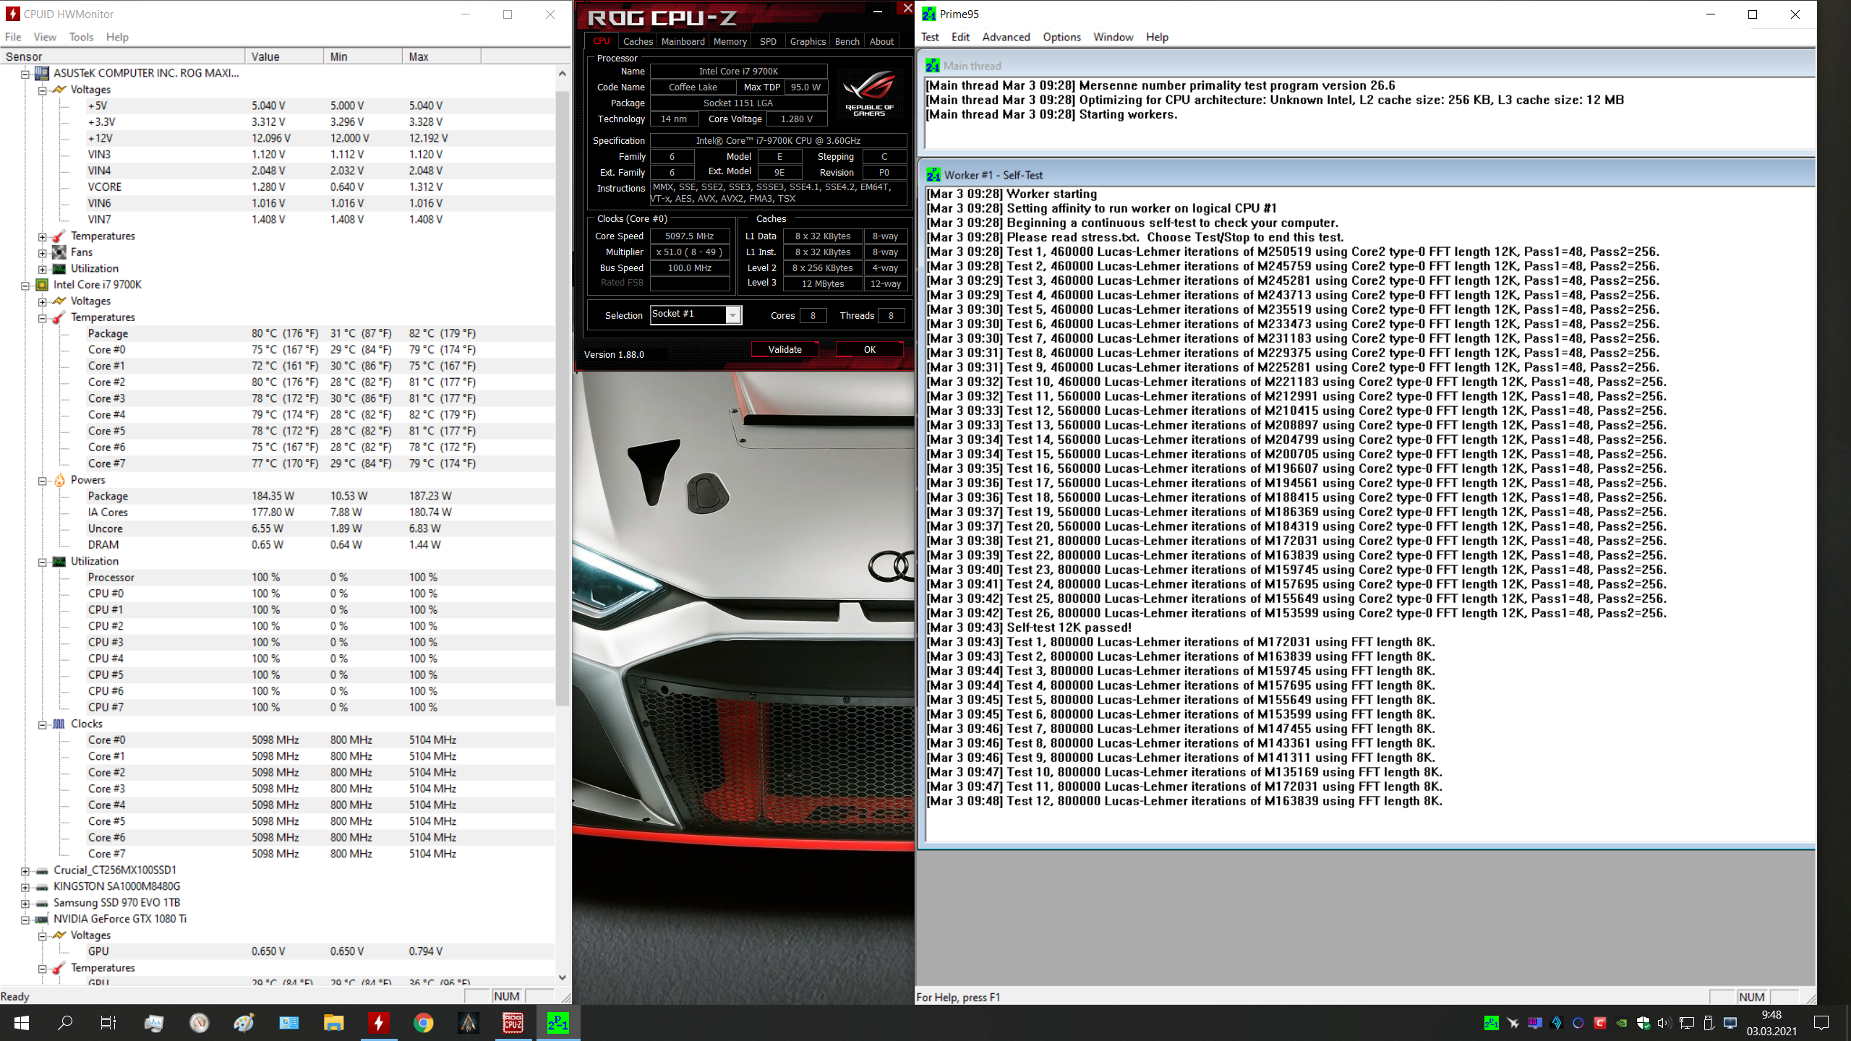1851x1041 pixels.
Task: Click HWMonitor lightning taskbar icon
Action: pos(378,1022)
